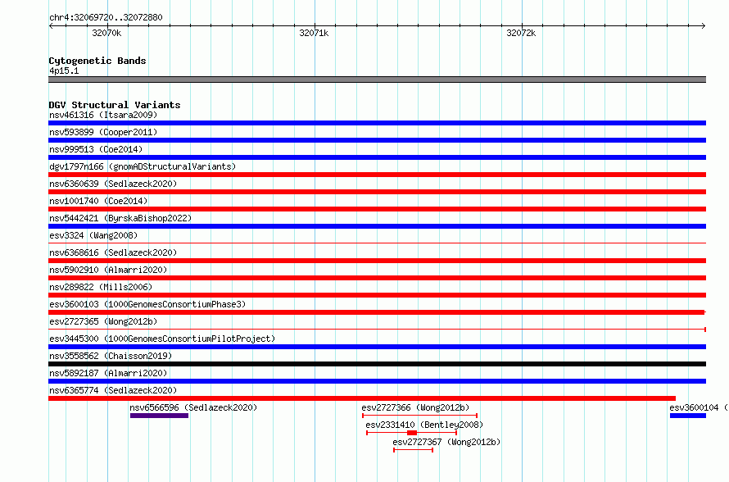This screenshot has width=729, height=482.
Task: Select nsv5902910 (Almarri2020) label
Action: coord(108,270)
